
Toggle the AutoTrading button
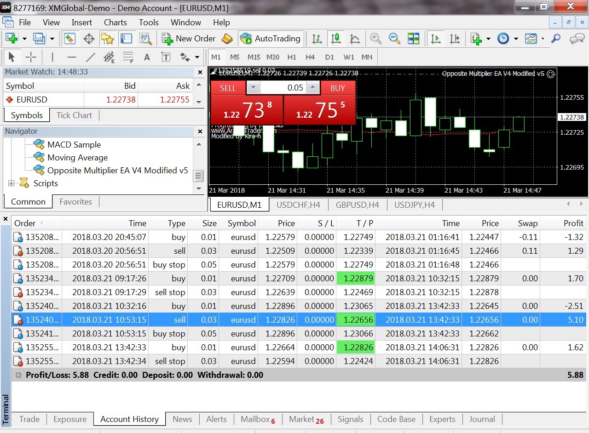click(271, 39)
